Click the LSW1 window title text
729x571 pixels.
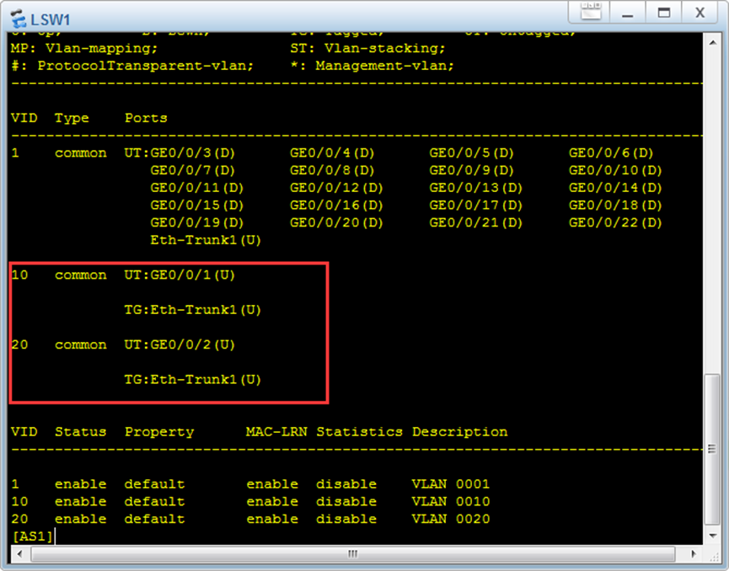(x=51, y=20)
